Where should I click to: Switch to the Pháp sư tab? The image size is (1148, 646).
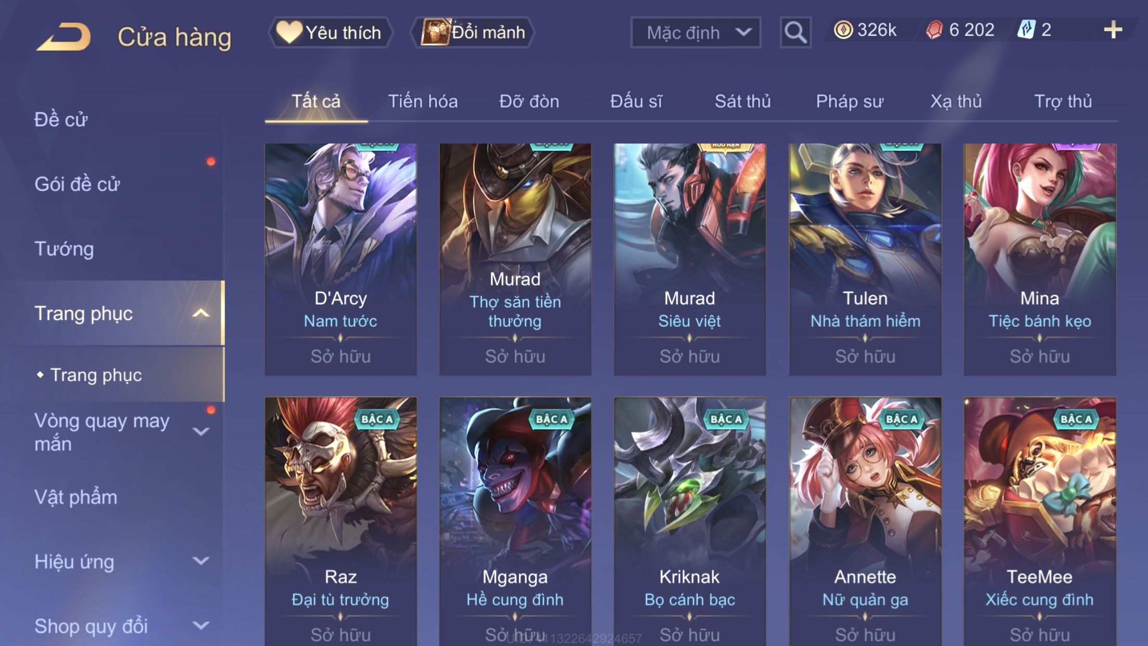tap(850, 101)
